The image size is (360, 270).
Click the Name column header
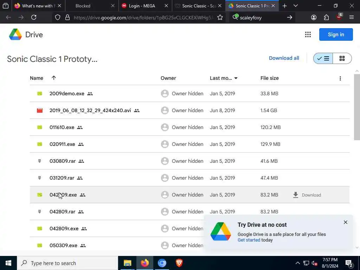37,78
